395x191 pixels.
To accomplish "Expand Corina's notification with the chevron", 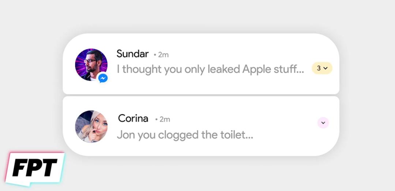I will point(323,123).
